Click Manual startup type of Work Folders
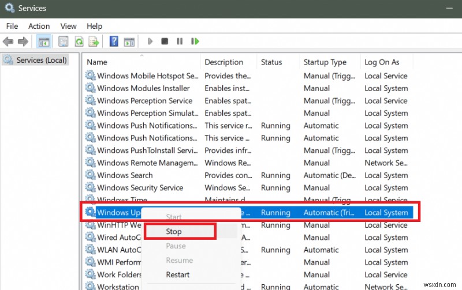Image resolution: width=462 pixels, height=290 pixels. click(316, 274)
